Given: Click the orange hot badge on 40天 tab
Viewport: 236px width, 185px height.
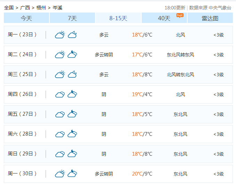Looking at the screenshot, I should [x=180, y=15].
